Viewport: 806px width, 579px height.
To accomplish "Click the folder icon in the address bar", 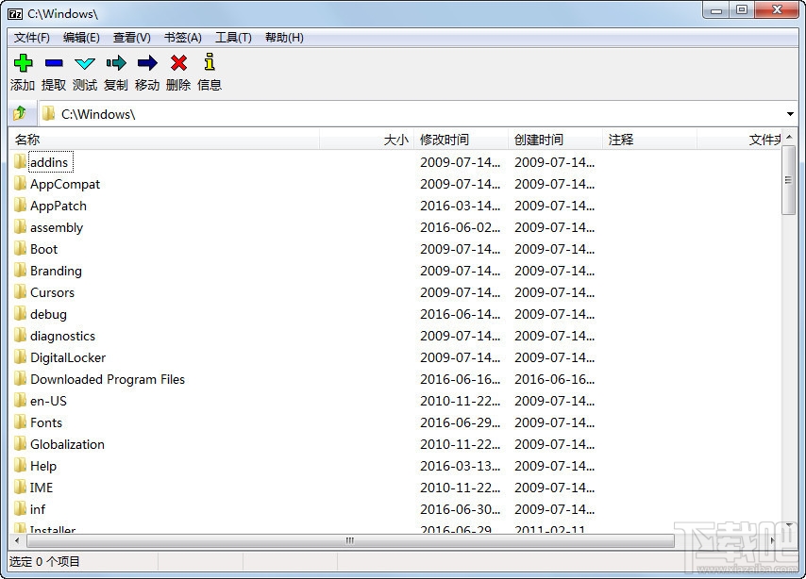I will click(x=49, y=113).
